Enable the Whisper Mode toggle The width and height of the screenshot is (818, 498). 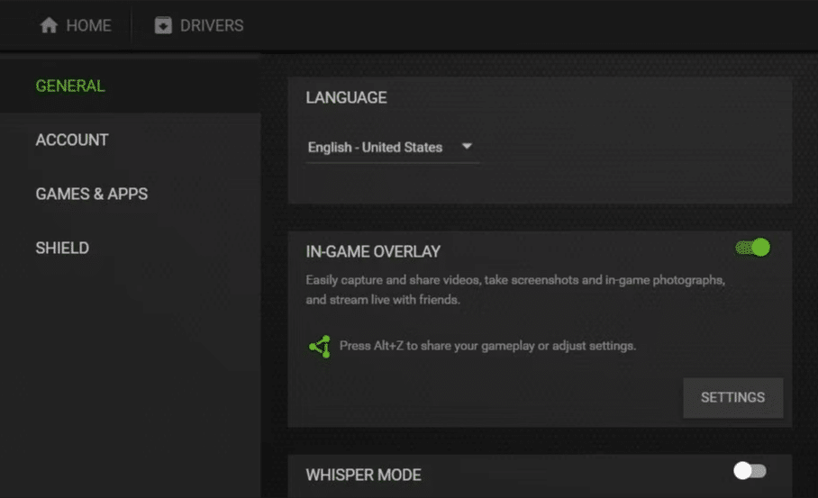[x=750, y=471]
